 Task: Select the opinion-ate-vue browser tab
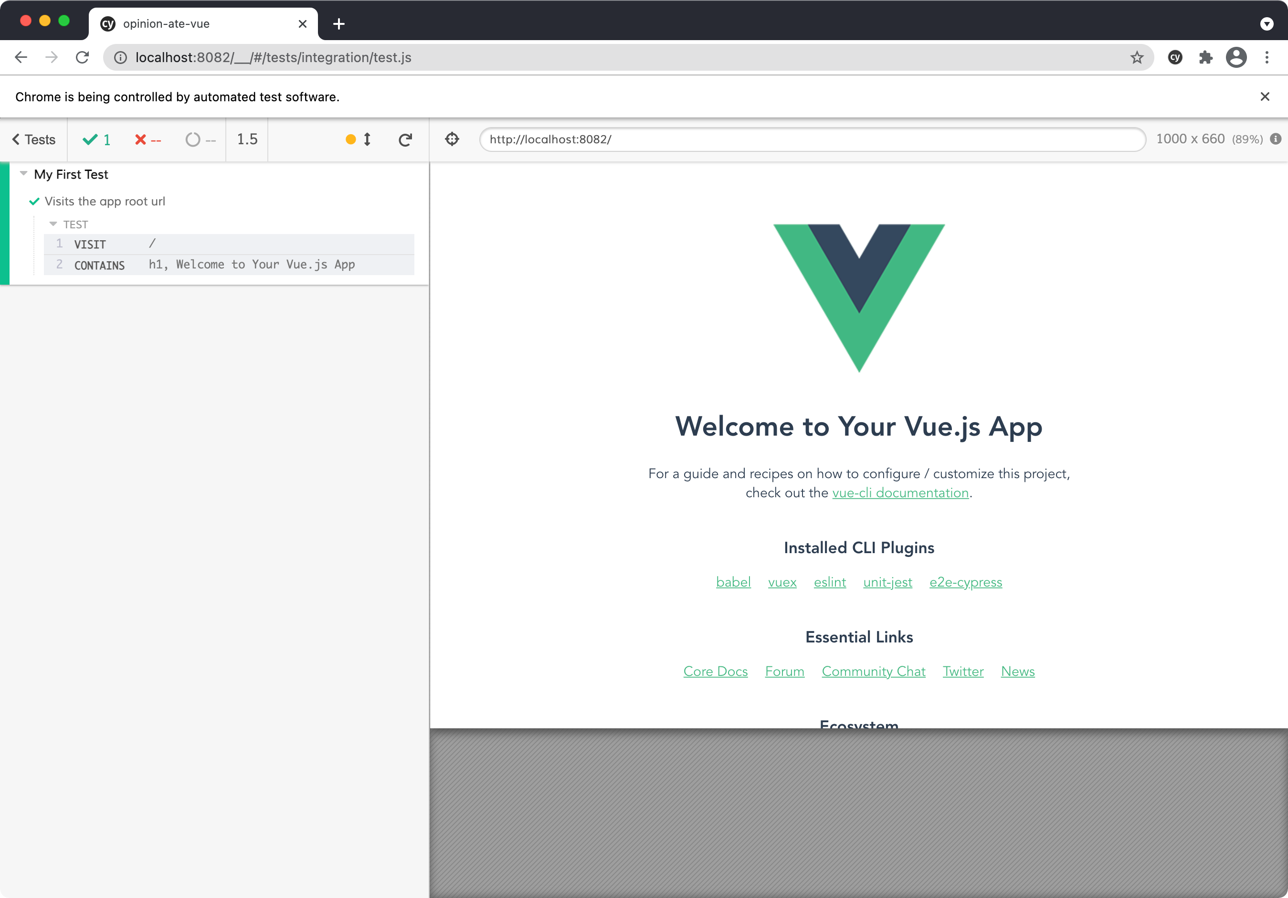(x=203, y=23)
